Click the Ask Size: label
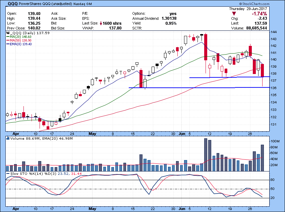Viewport: 285px width, 212px height. coord(59,18)
